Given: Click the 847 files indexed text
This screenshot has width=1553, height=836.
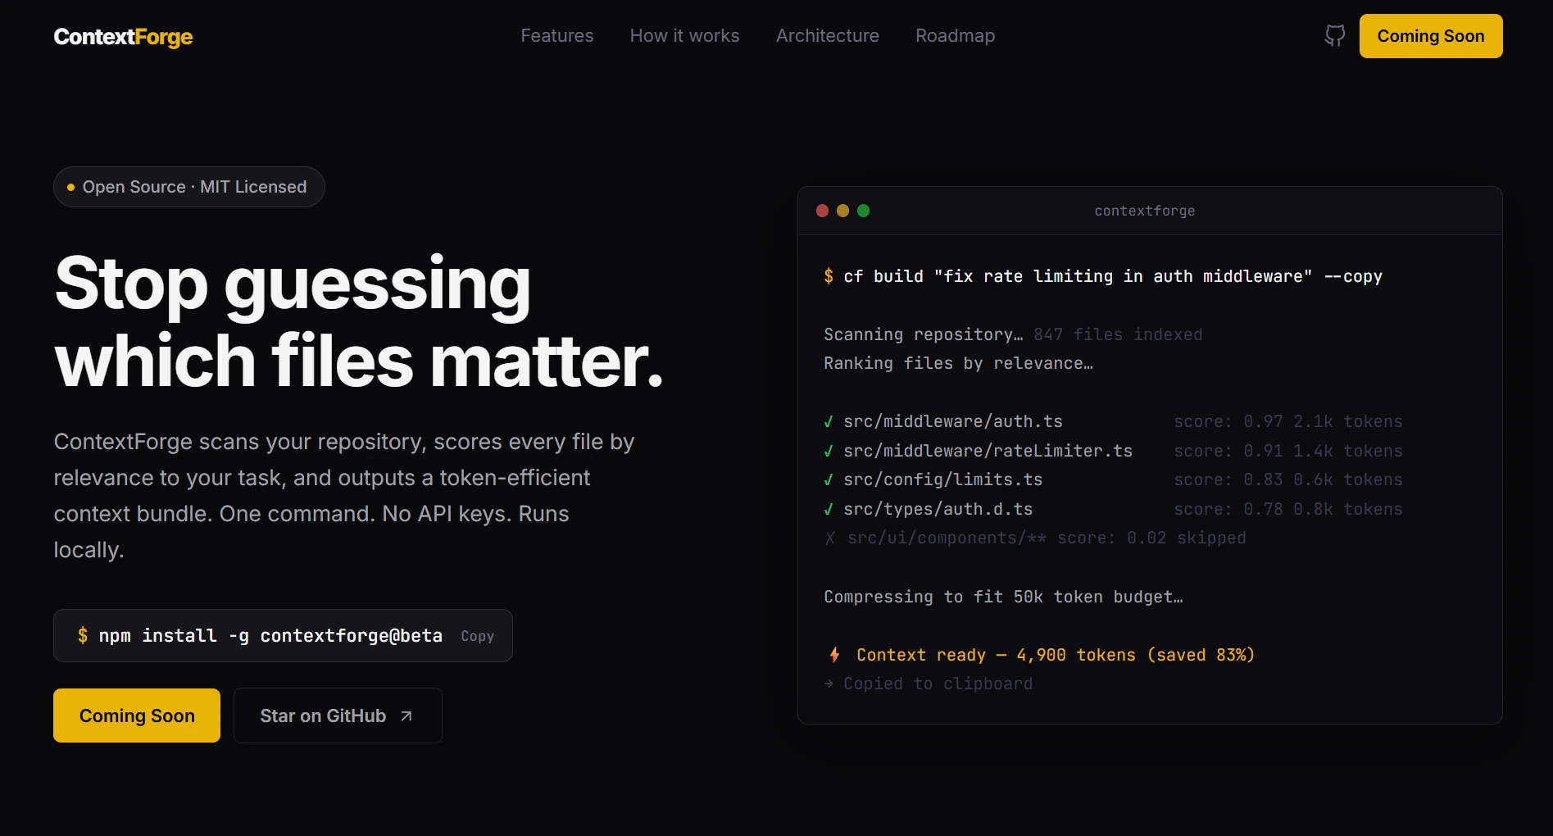Looking at the screenshot, I should click(1118, 334).
